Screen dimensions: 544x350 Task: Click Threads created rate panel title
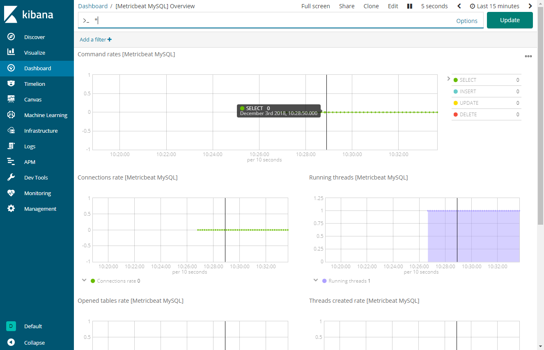[364, 301]
